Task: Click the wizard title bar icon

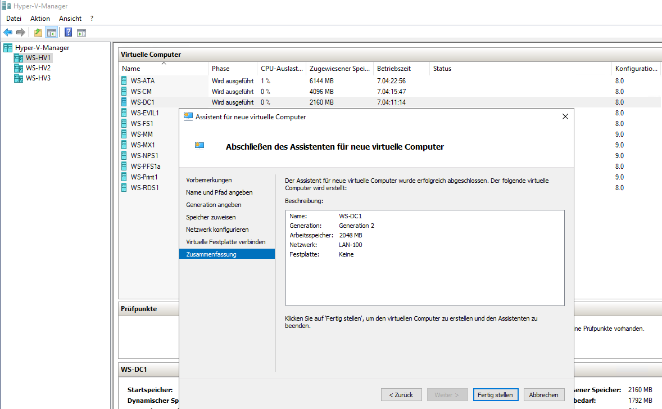Action: coord(188,117)
